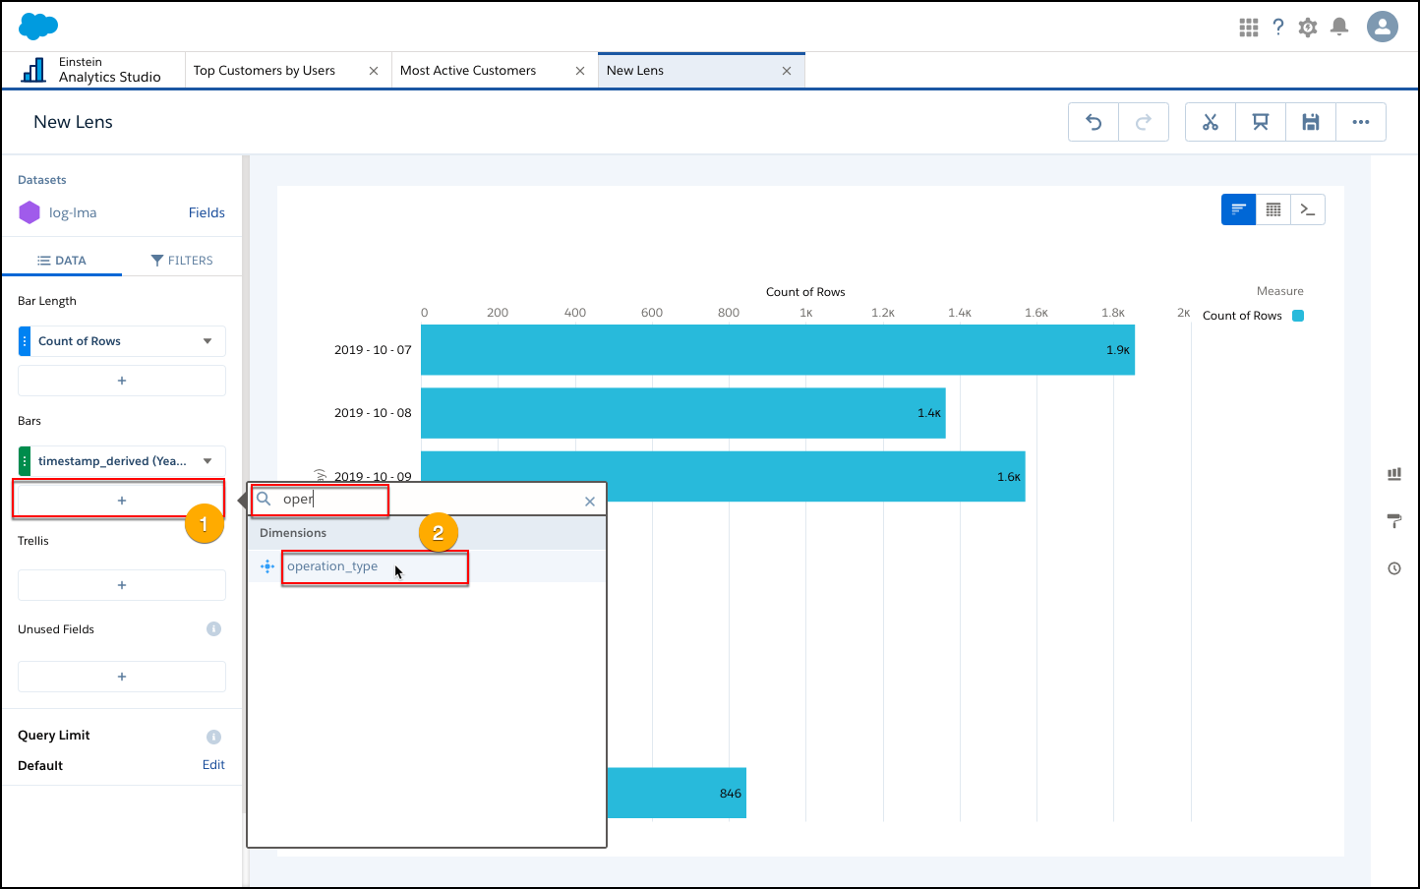Add a measure under Bar Length
1420x889 pixels.
[x=122, y=381]
